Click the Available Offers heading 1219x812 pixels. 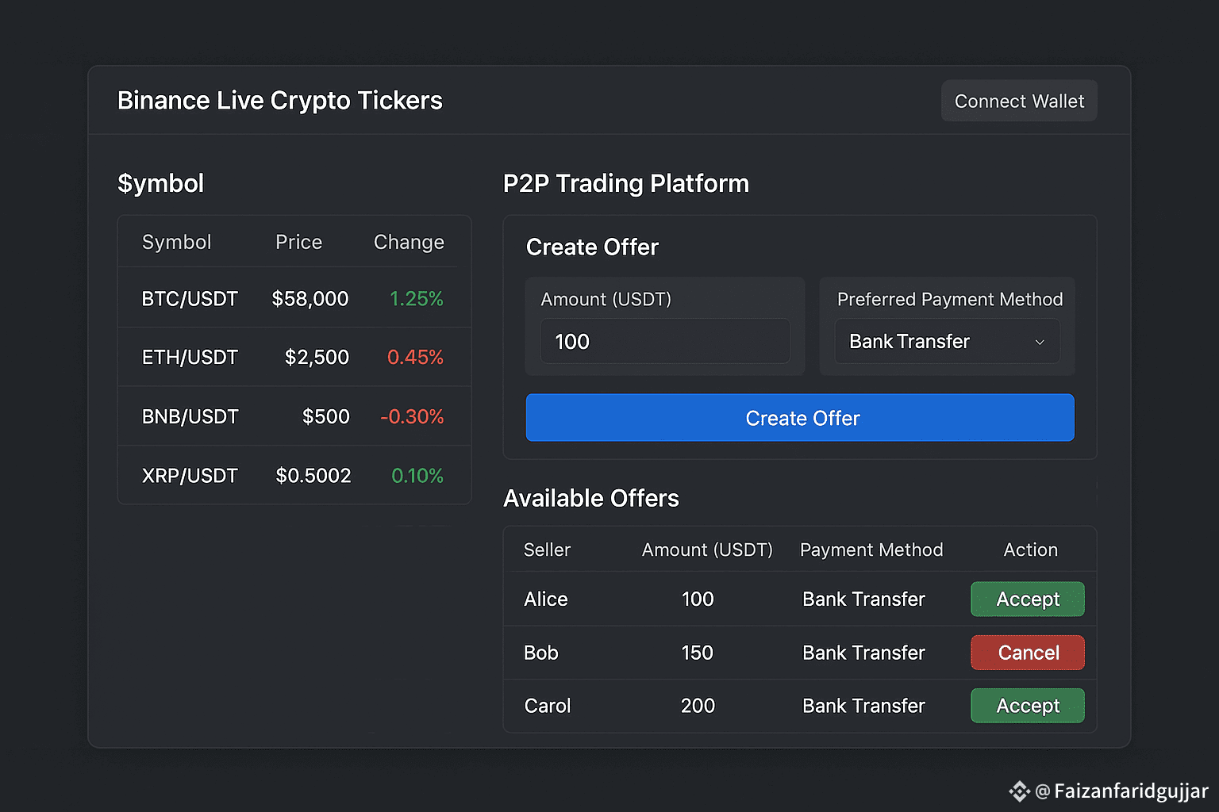(x=591, y=498)
